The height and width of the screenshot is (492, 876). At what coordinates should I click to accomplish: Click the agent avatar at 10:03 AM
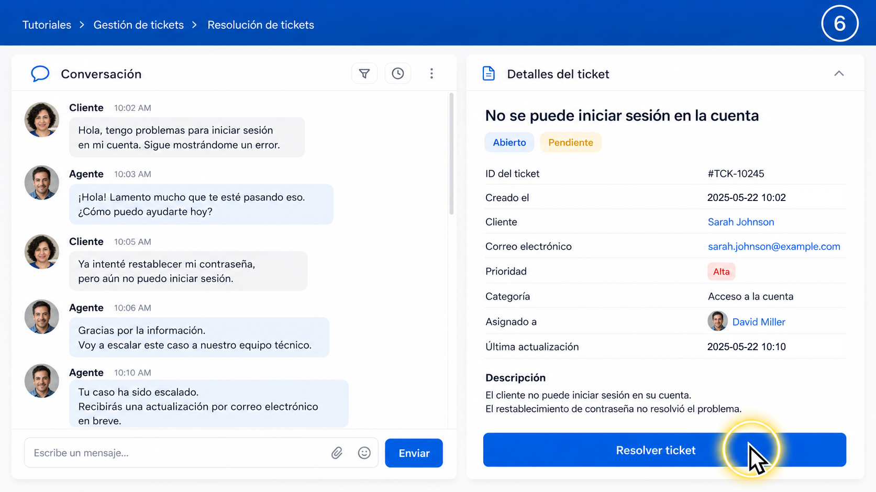pyautogui.click(x=41, y=183)
